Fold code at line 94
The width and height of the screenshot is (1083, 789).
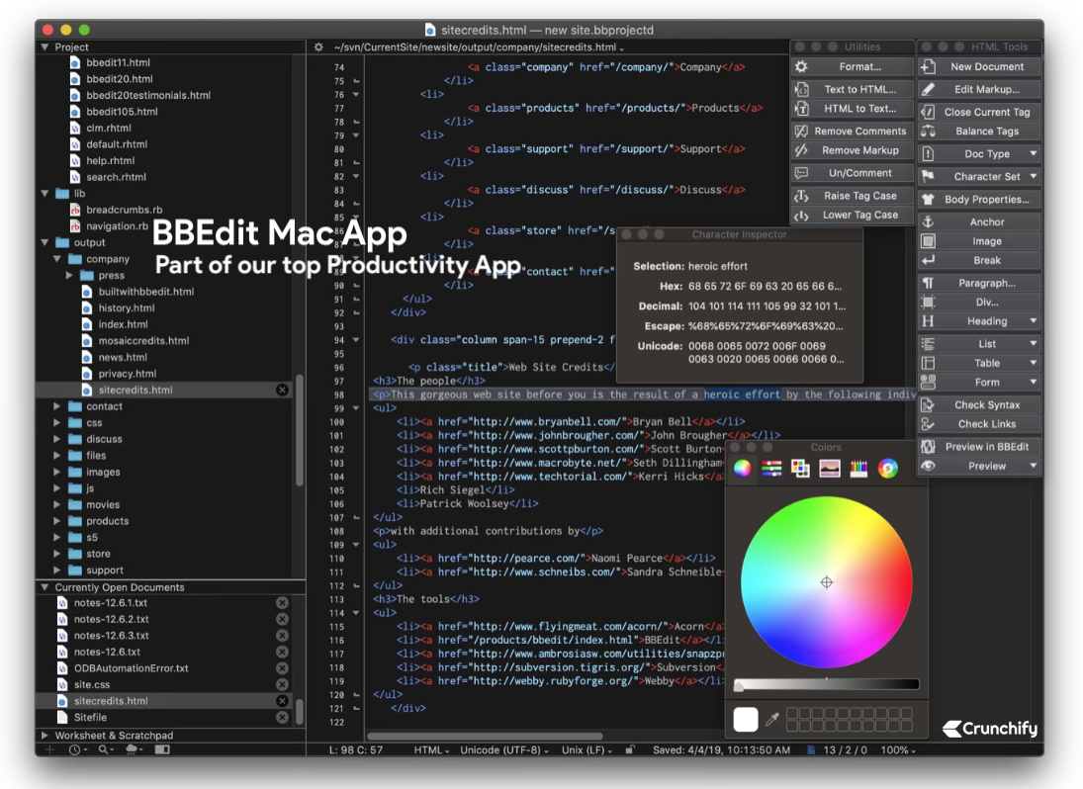[356, 339]
